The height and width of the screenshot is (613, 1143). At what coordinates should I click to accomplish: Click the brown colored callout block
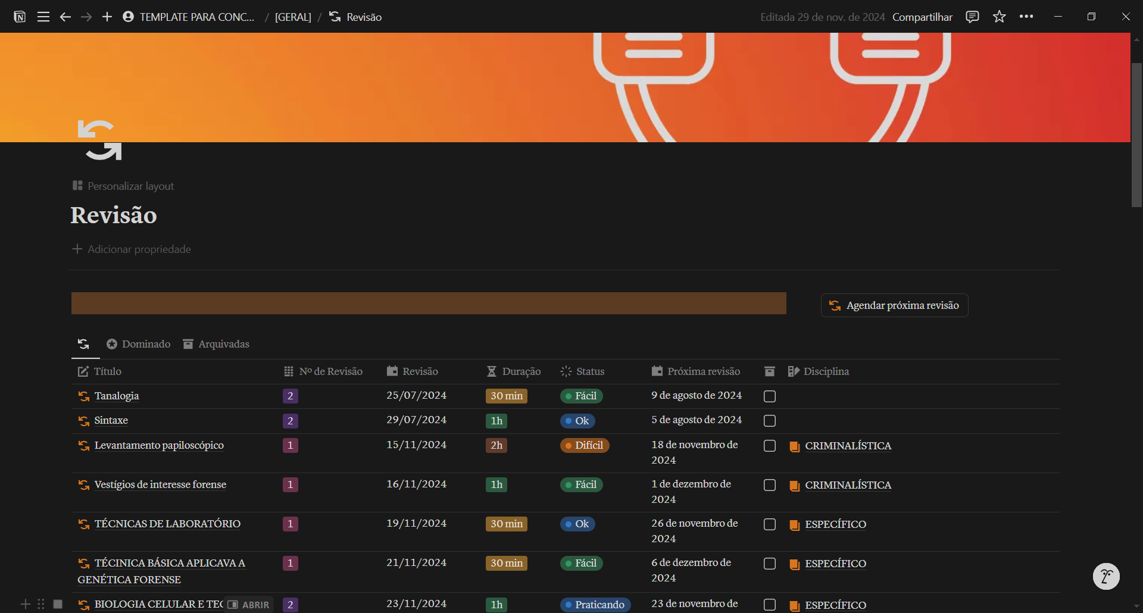(429, 303)
